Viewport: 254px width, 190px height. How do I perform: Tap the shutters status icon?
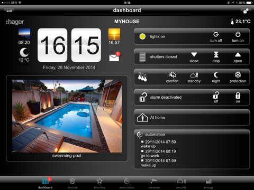tap(142, 57)
